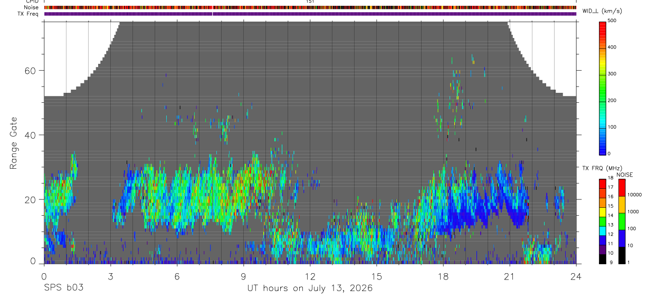This screenshot has height=299, width=648.
Task: Click the Range Gate axis title
Action: 13,142
